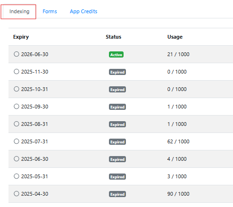Click the date text 2025-07-31
233x207 pixels.
point(34,141)
